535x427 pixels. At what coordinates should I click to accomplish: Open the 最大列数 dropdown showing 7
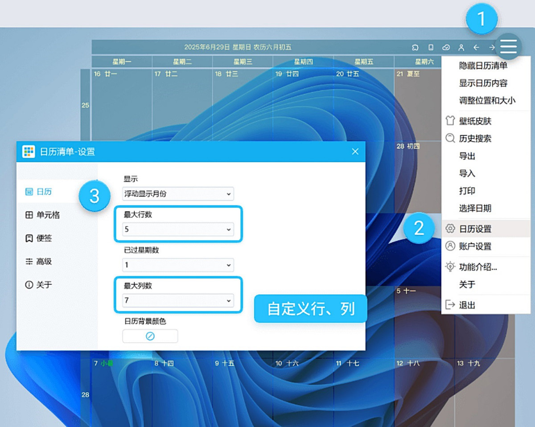(177, 300)
